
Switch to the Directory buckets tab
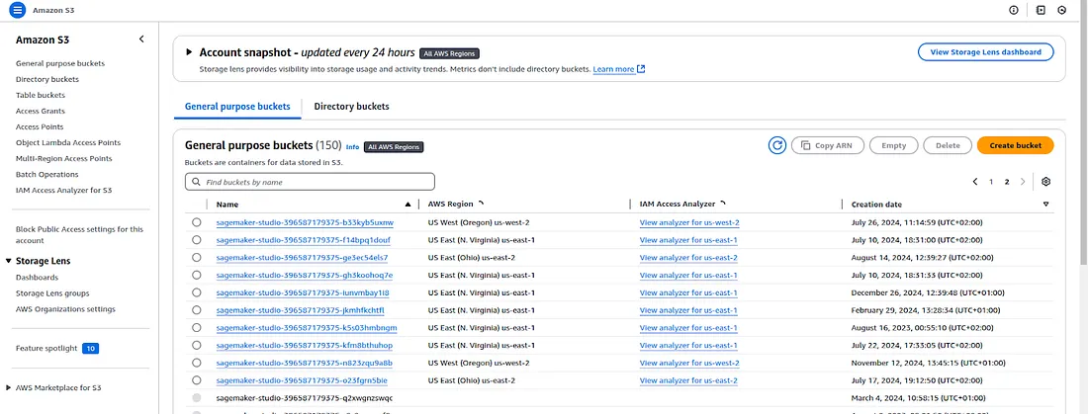coord(351,107)
